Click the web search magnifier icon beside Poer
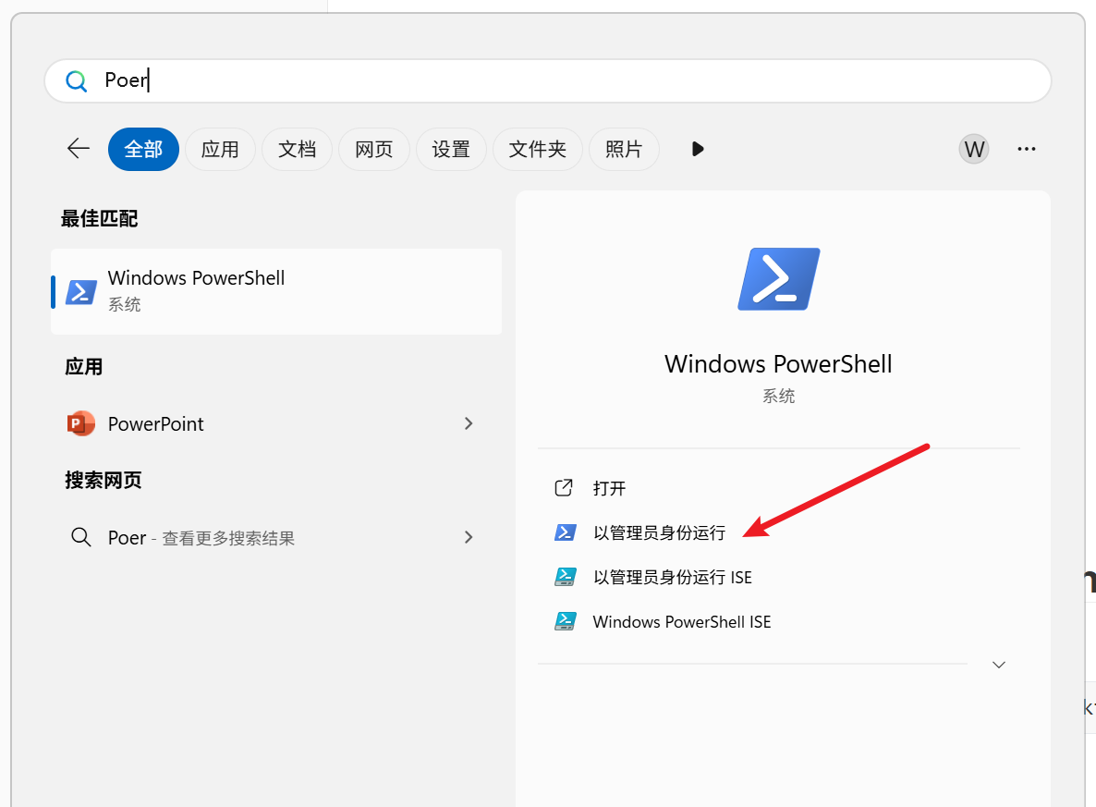The height and width of the screenshot is (807, 1096). [81, 537]
